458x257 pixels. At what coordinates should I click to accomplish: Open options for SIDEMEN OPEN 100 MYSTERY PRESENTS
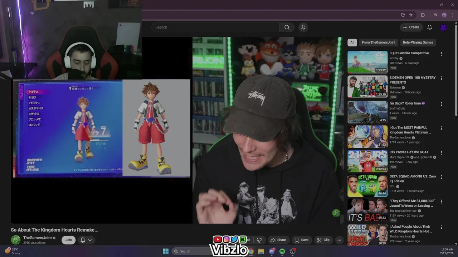[x=441, y=78]
